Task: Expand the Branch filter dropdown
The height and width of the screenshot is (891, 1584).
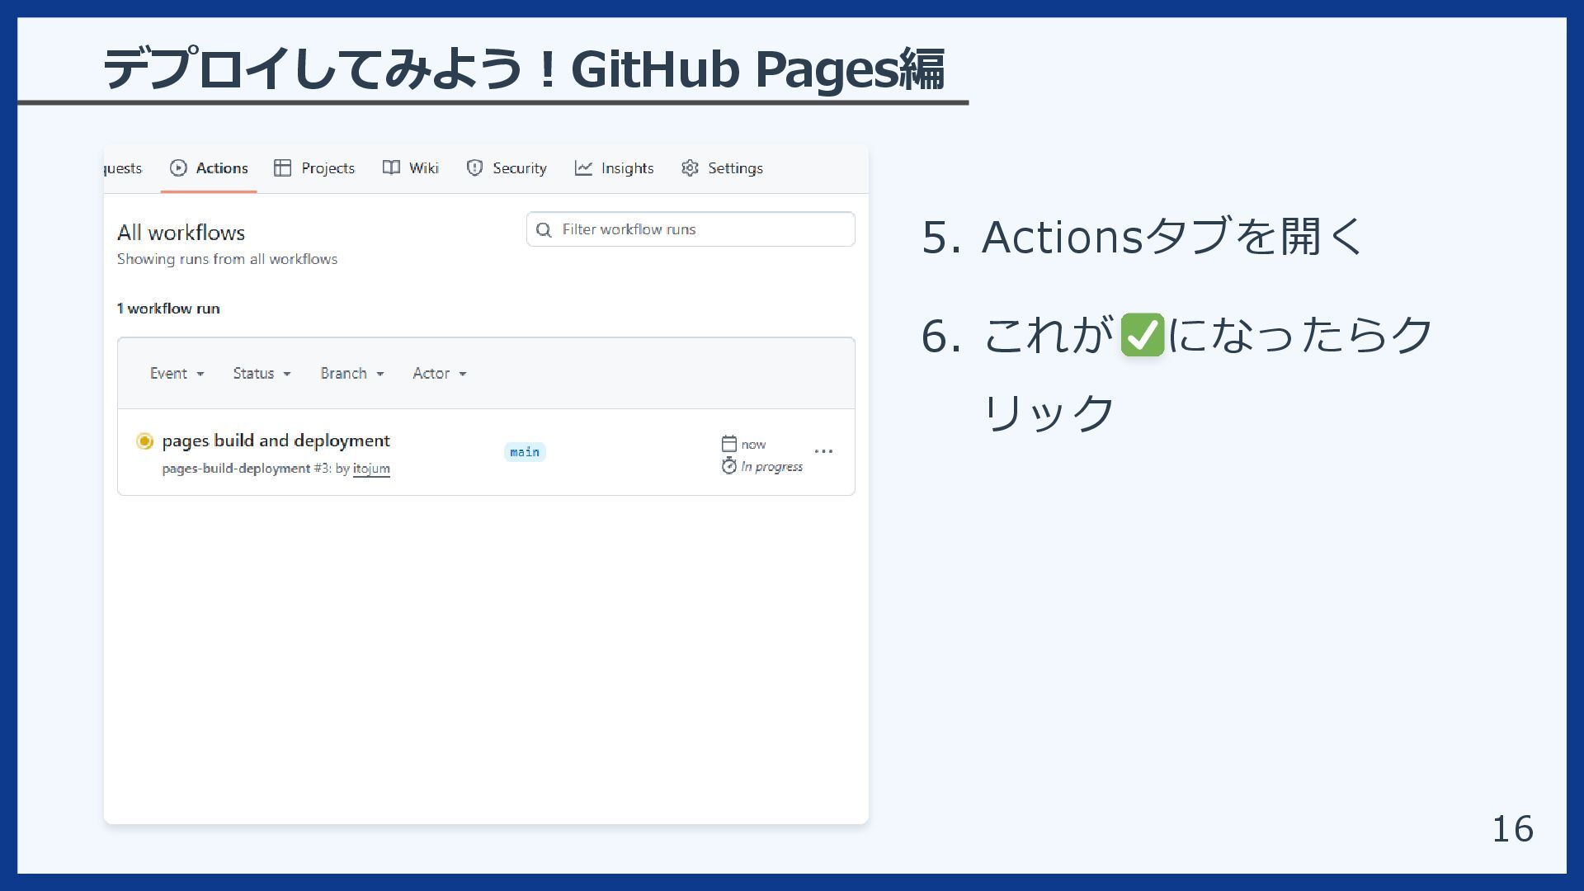Action: point(352,374)
